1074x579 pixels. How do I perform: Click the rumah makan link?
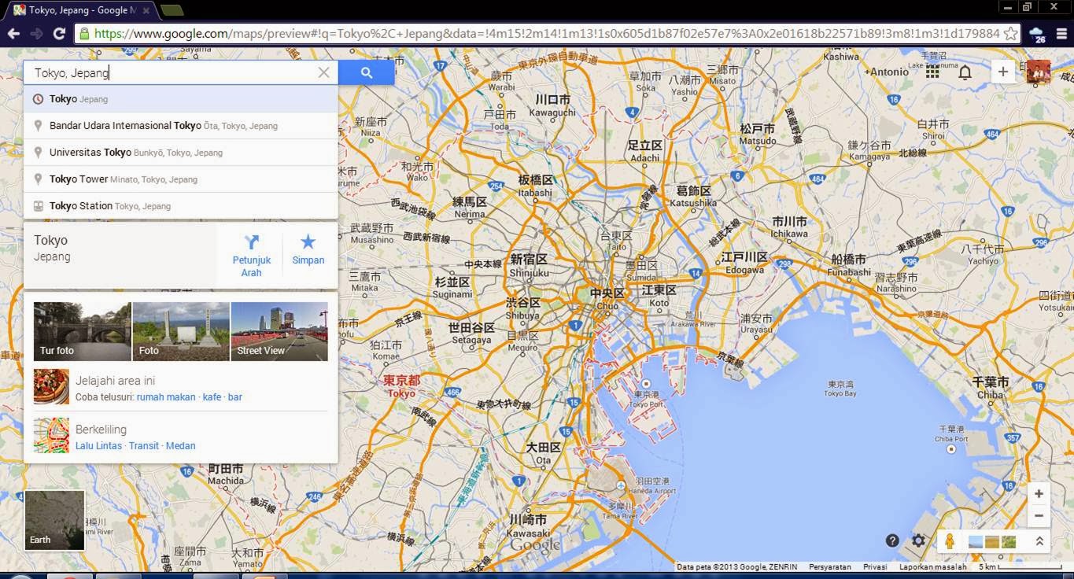[x=166, y=397]
